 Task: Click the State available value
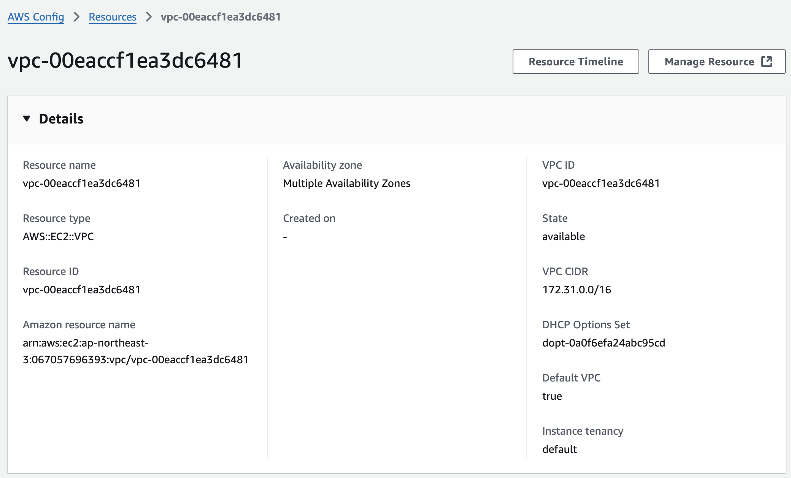pyautogui.click(x=563, y=237)
